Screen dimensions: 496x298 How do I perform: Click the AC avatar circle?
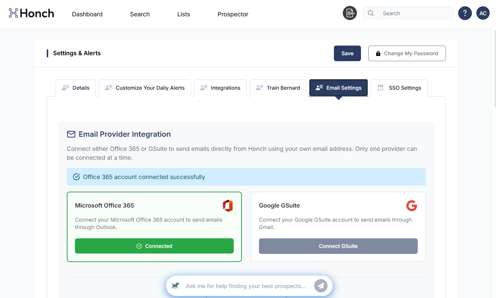point(483,13)
